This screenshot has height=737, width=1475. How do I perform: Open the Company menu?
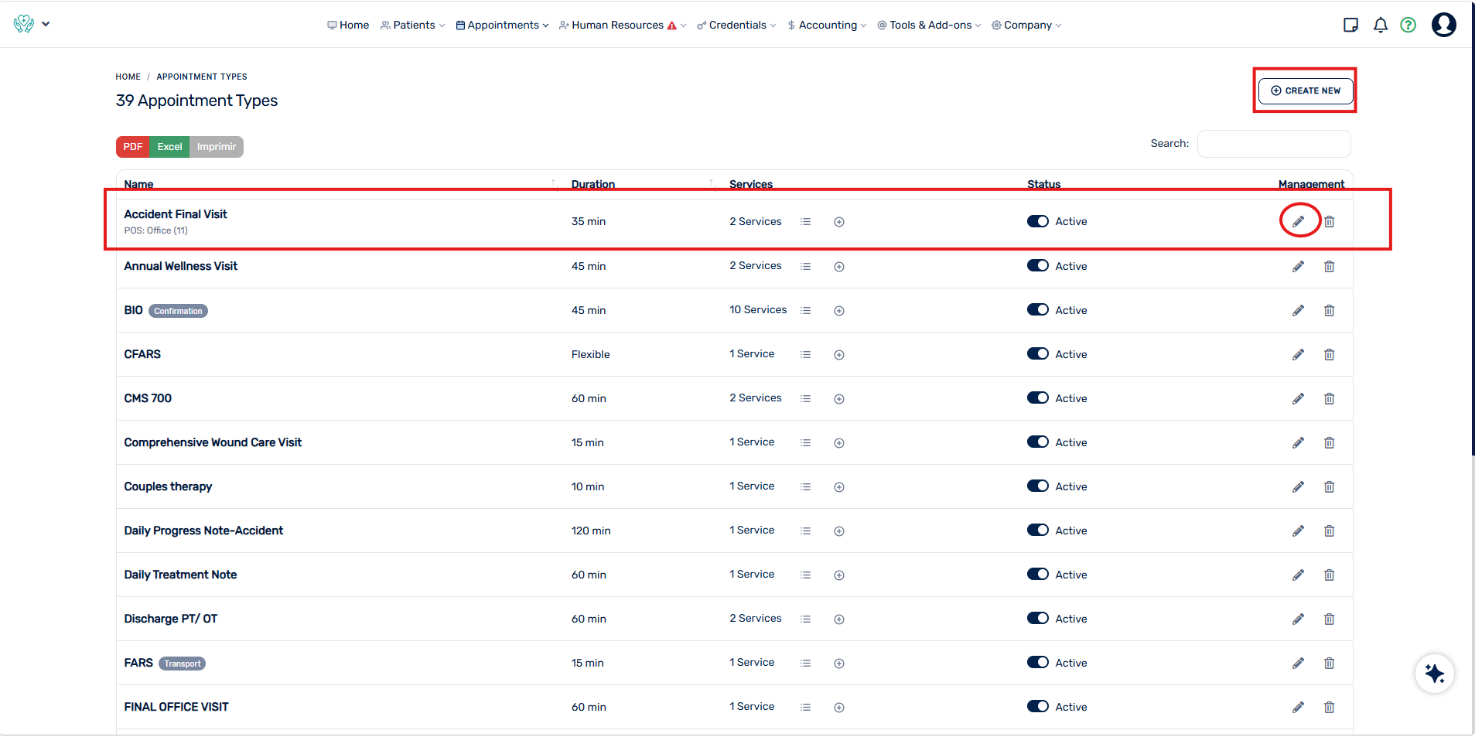point(1026,25)
